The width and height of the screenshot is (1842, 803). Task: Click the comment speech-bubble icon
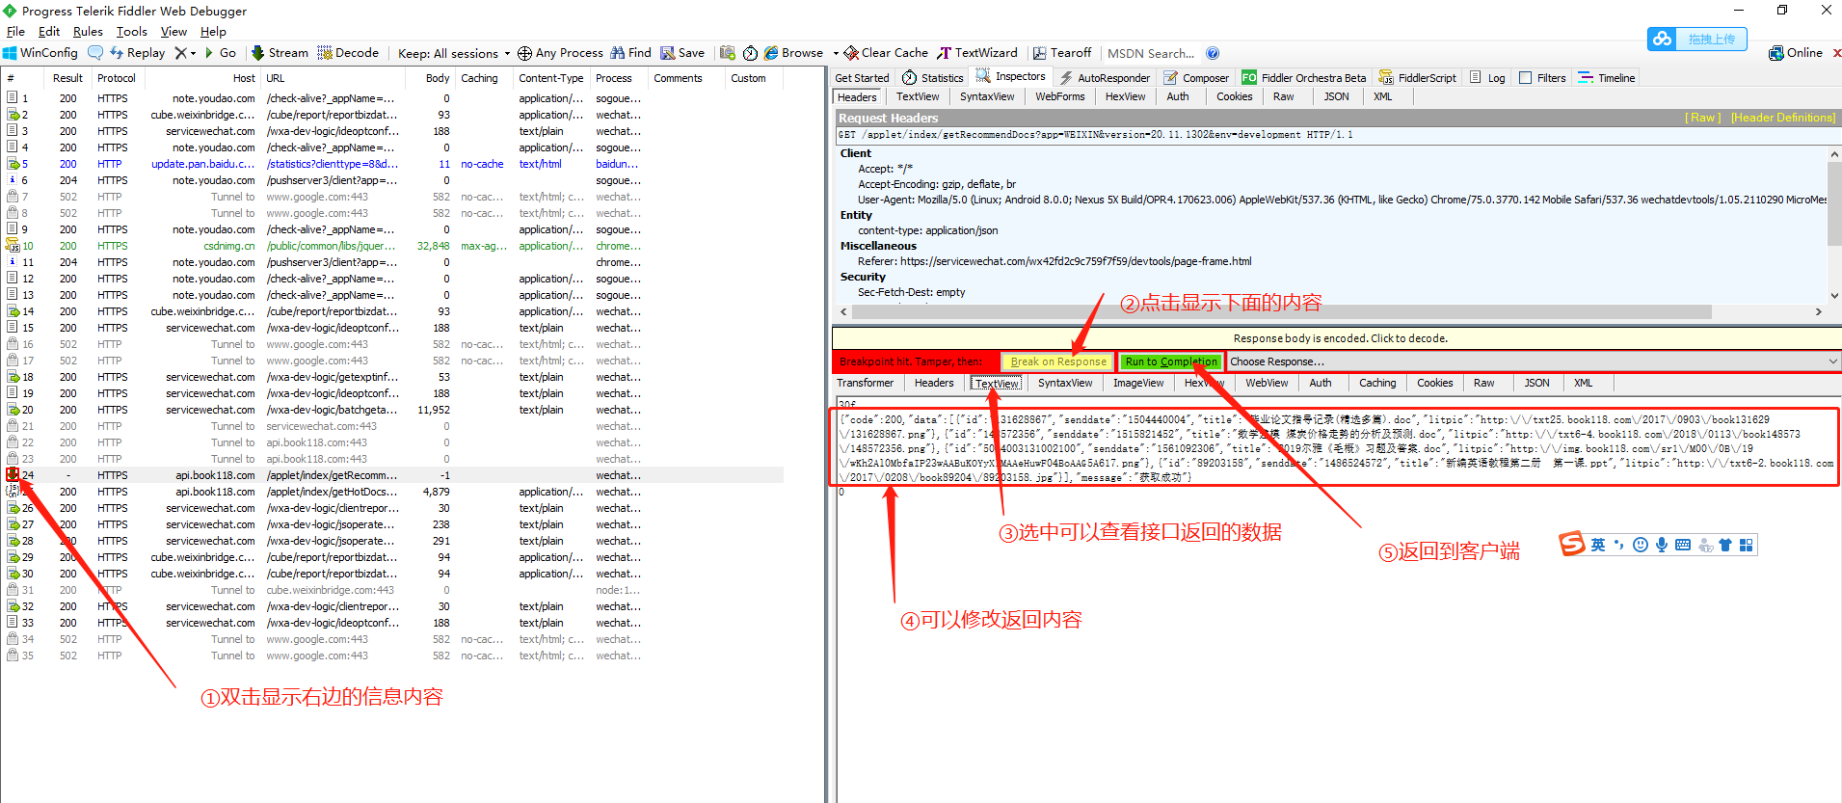click(95, 53)
